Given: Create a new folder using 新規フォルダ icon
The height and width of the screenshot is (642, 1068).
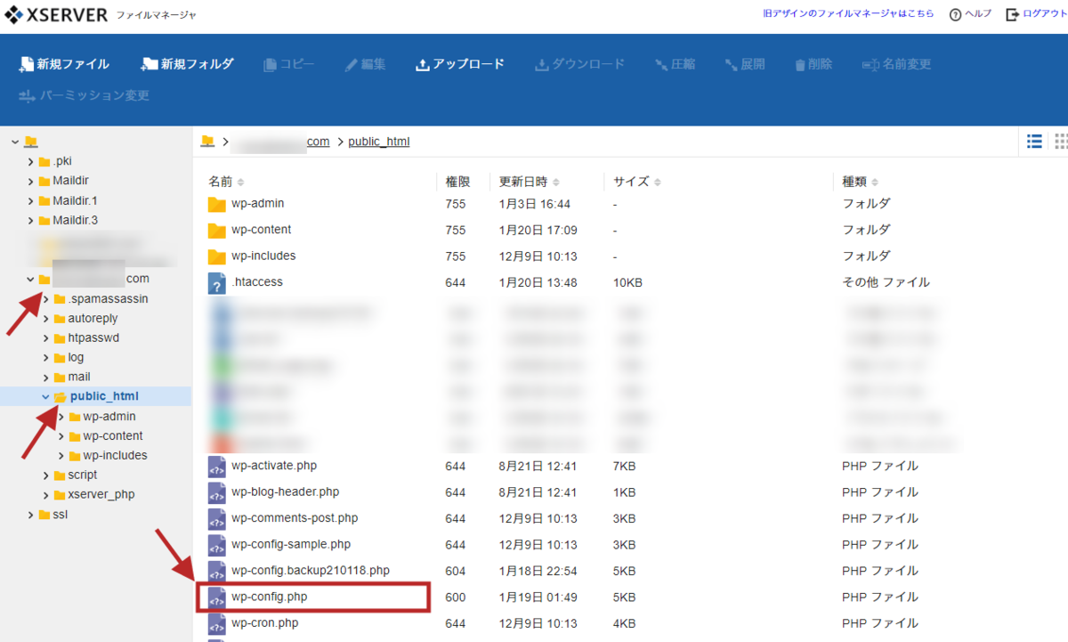Looking at the screenshot, I should (x=187, y=63).
